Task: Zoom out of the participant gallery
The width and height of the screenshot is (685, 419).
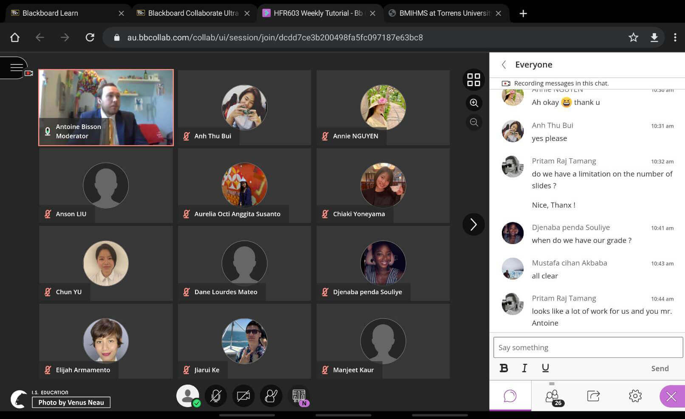Action: (474, 123)
